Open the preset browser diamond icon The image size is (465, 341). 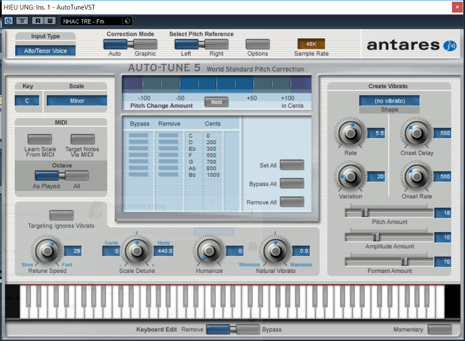coord(127,21)
